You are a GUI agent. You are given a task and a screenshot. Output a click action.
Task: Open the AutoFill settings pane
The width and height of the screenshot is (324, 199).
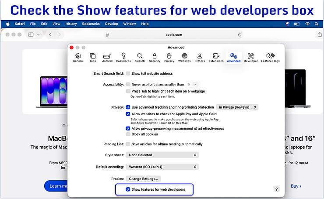point(107,58)
